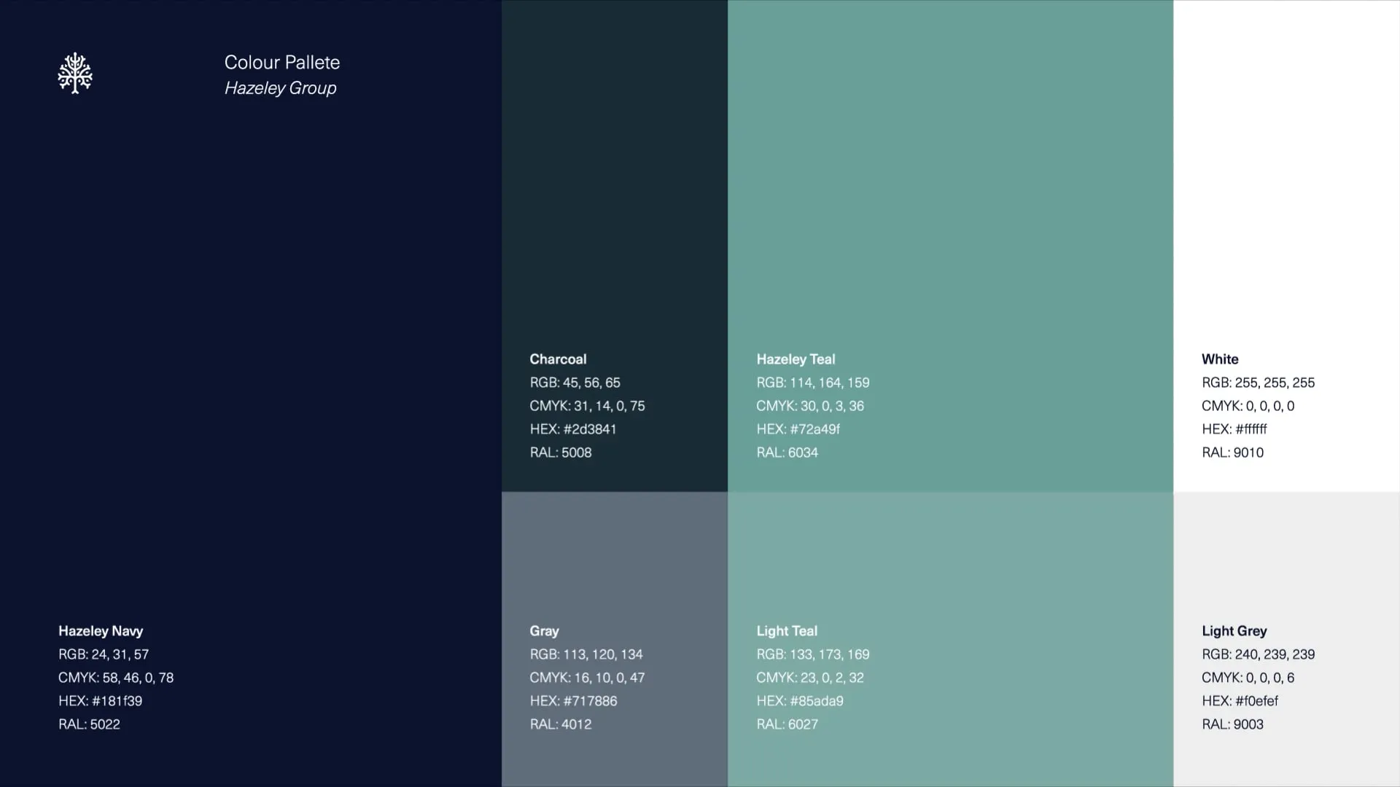Click 'RGB: 45, 56, 65' value
The image size is (1400, 787).
point(575,383)
